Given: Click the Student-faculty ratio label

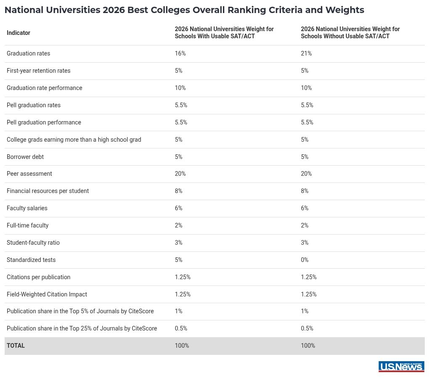Looking at the screenshot, I should point(33,243).
